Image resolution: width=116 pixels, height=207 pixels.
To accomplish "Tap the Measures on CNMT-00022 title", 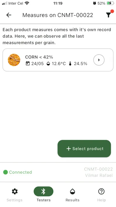I will coord(58,15).
